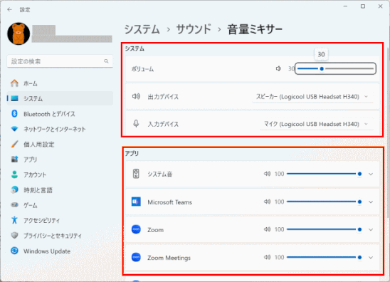390x282 pixels.
Task: Select システム in the sidebar
Action: coord(60,98)
